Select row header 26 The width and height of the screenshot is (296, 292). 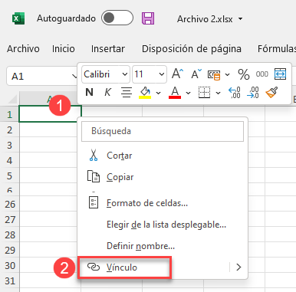(10, 204)
